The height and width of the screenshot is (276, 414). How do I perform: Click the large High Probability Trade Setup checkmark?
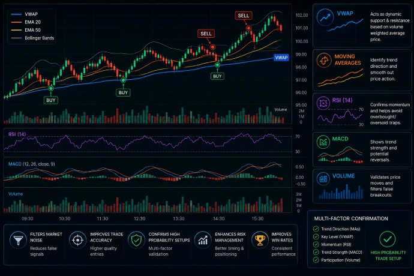click(388, 239)
